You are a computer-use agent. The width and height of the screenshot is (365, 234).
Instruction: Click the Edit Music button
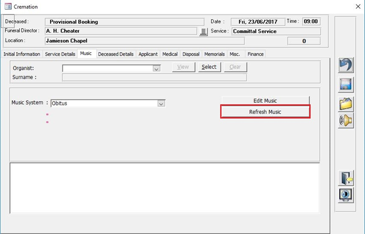265,101
